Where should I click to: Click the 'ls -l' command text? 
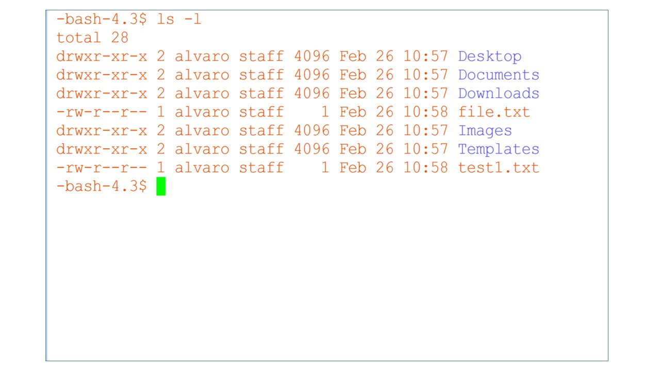179,19
